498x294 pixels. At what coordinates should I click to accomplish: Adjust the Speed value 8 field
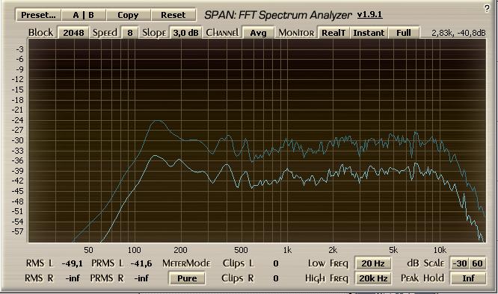[x=130, y=33]
